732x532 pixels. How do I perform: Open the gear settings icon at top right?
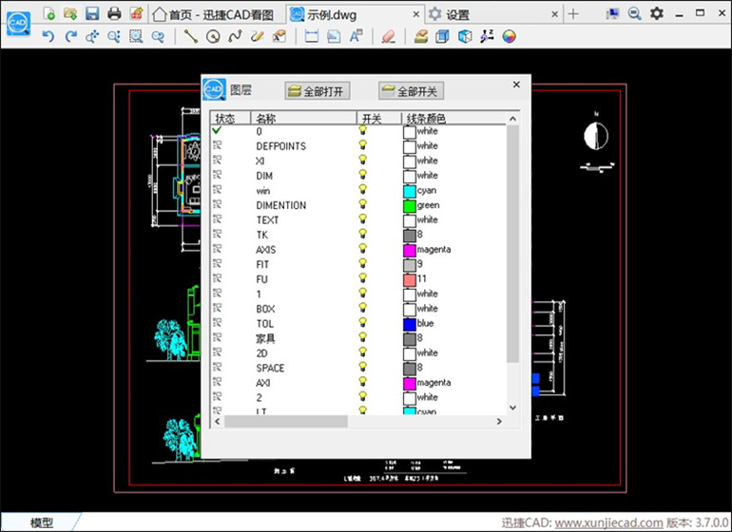pyautogui.click(x=657, y=13)
